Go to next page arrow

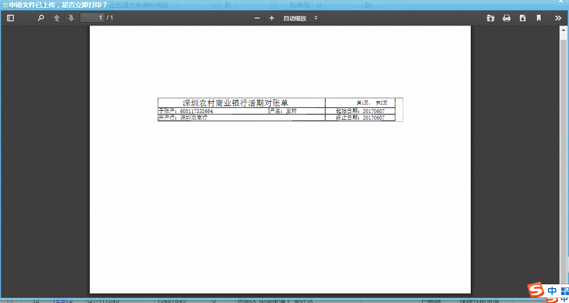click(x=71, y=18)
